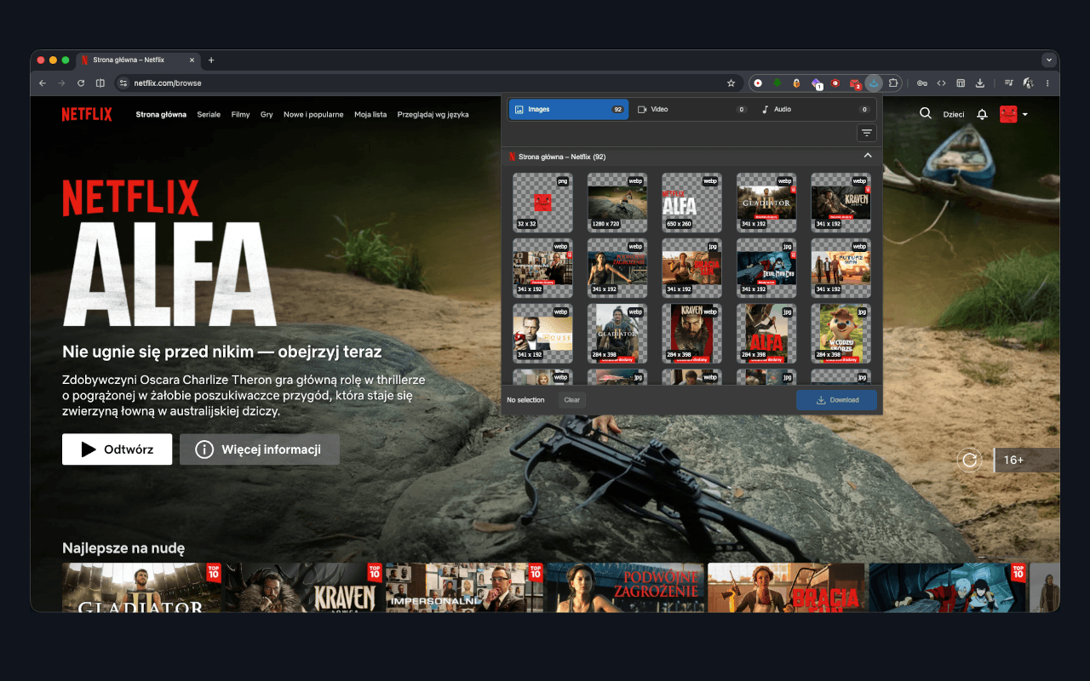Open Przeglądaj wg języka link
1090x681 pixels.
(433, 114)
